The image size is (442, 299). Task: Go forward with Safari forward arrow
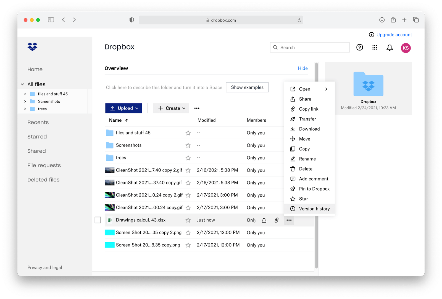point(74,20)
